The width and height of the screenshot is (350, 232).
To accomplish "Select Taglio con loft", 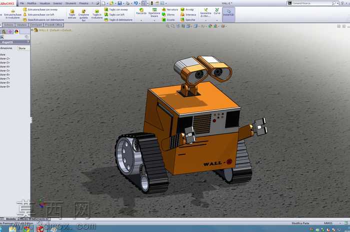I will (114, 14).
